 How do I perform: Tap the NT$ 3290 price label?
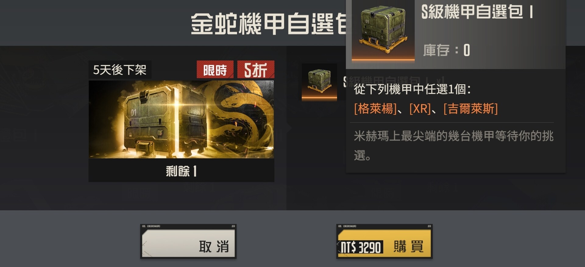[360, 247]
